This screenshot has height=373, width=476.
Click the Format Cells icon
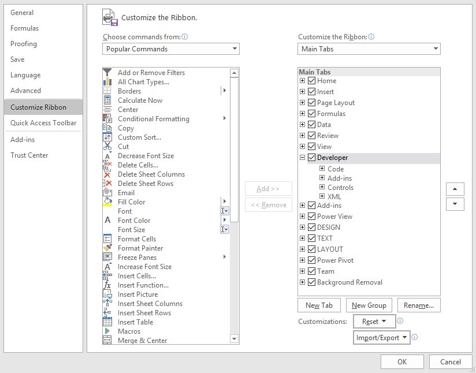point(107,238)
